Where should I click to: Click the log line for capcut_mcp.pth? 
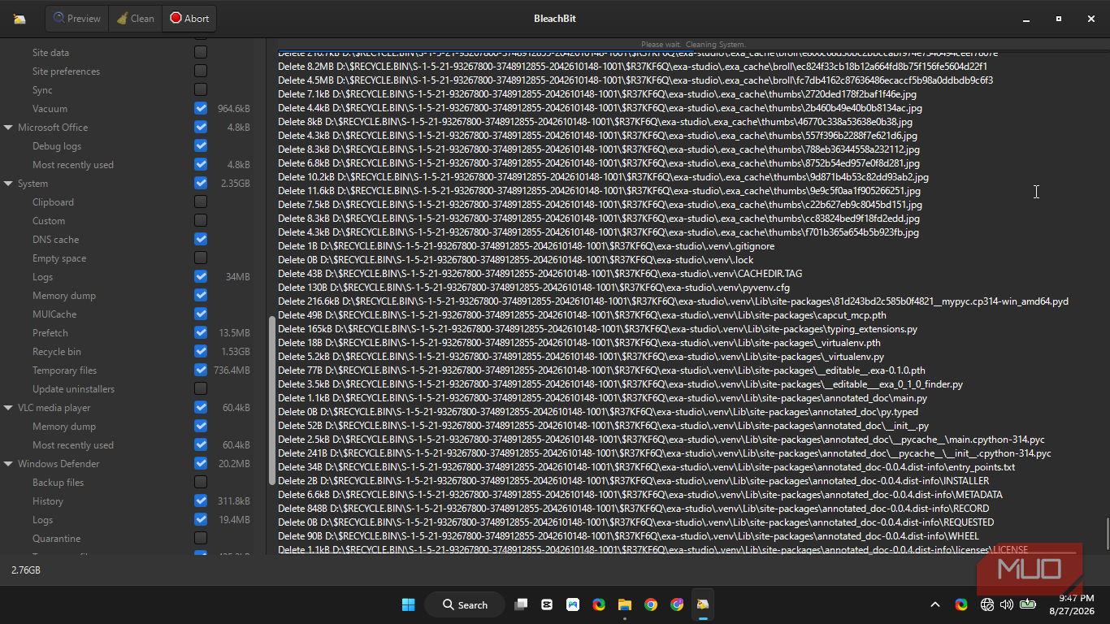(582, 315)
